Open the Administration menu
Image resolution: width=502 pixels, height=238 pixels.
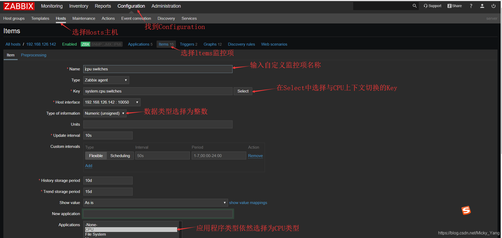(166, 6)
